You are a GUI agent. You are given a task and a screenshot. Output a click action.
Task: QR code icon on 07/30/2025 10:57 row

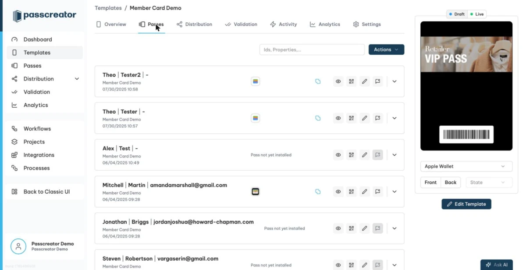click(351, 118)
